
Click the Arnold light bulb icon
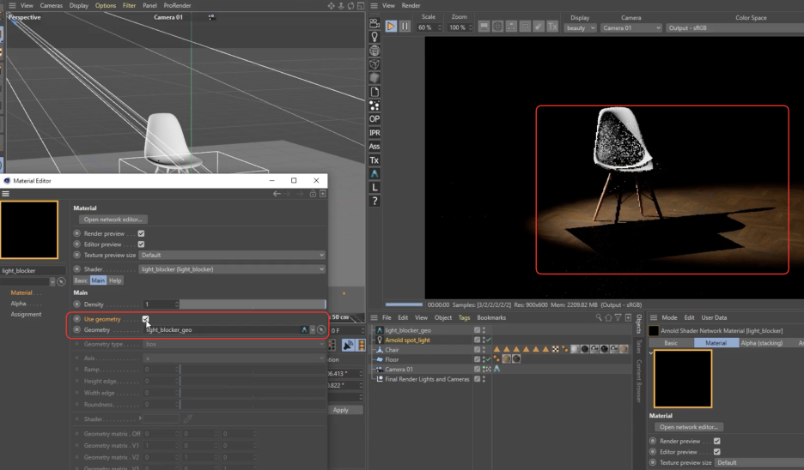pyautogui.click(x=375, y=37)
